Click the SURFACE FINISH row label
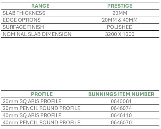This screenshot has height=129, width=161. tap(23, 27)
